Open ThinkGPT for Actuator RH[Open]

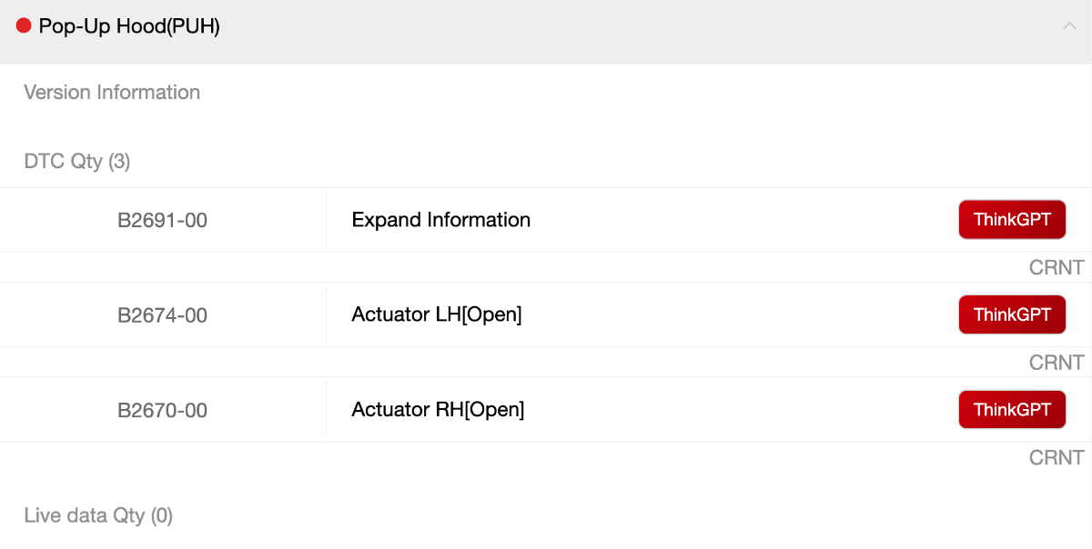point(1012,410)
